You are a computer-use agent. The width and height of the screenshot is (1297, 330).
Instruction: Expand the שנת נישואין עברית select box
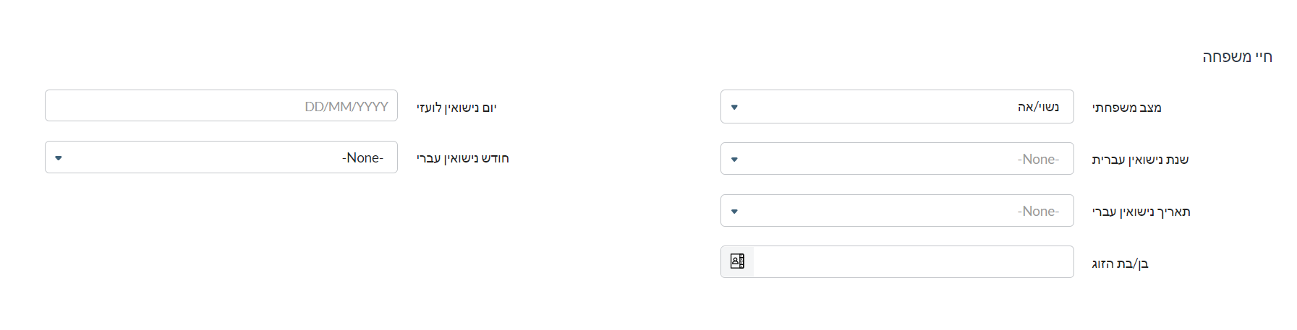pyautogui.click(x=897, y=159)
